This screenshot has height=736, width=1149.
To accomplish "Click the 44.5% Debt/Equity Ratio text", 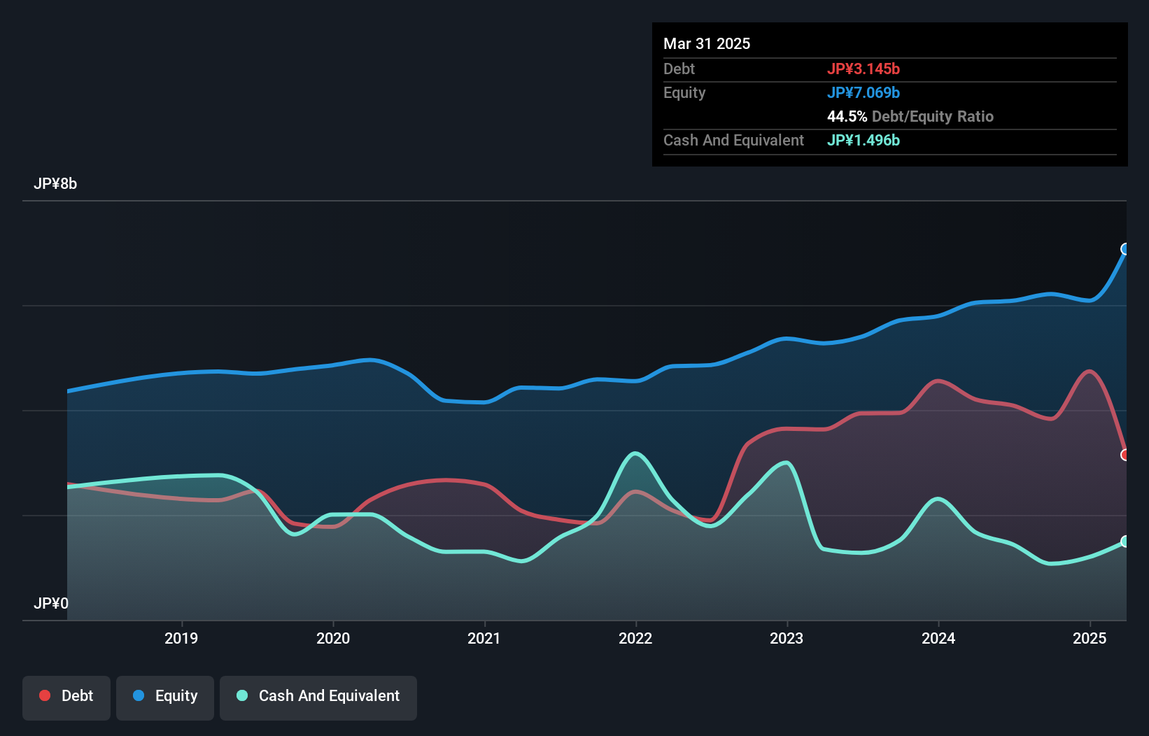I will 910,116.
